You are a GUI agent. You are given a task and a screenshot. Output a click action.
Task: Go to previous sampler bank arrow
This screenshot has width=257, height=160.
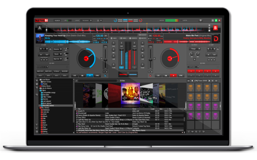click(192, 81)
